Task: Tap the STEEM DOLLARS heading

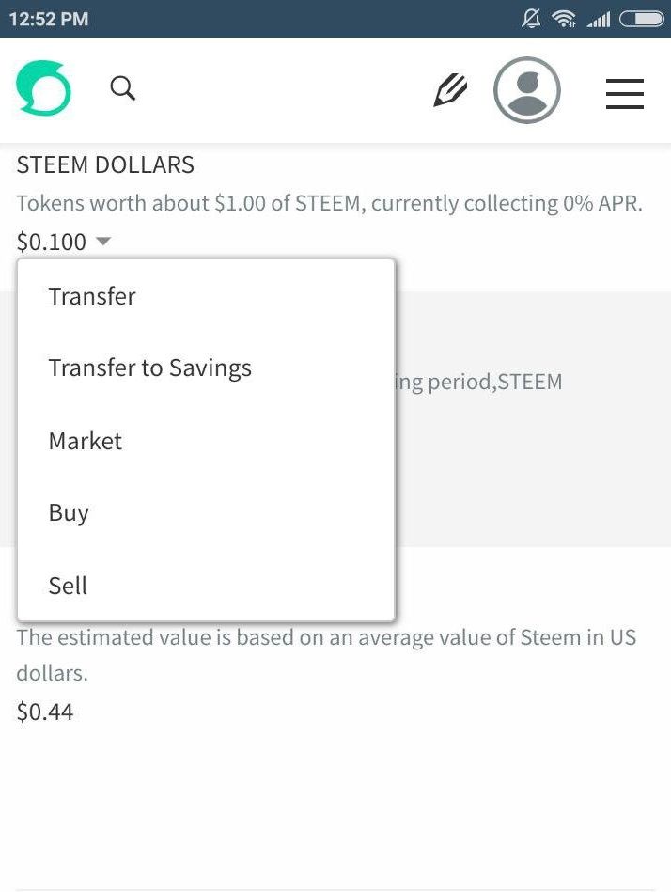Action: click(x=105, y=164)
